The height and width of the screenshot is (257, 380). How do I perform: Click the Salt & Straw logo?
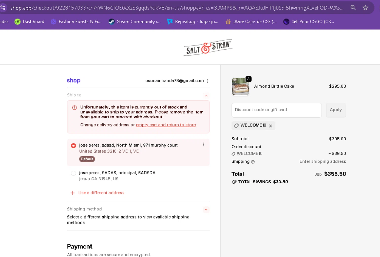[x=208, y=47]
